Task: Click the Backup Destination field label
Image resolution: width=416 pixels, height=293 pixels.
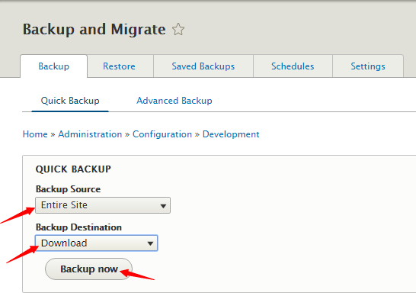Action: tap(78, 227)
